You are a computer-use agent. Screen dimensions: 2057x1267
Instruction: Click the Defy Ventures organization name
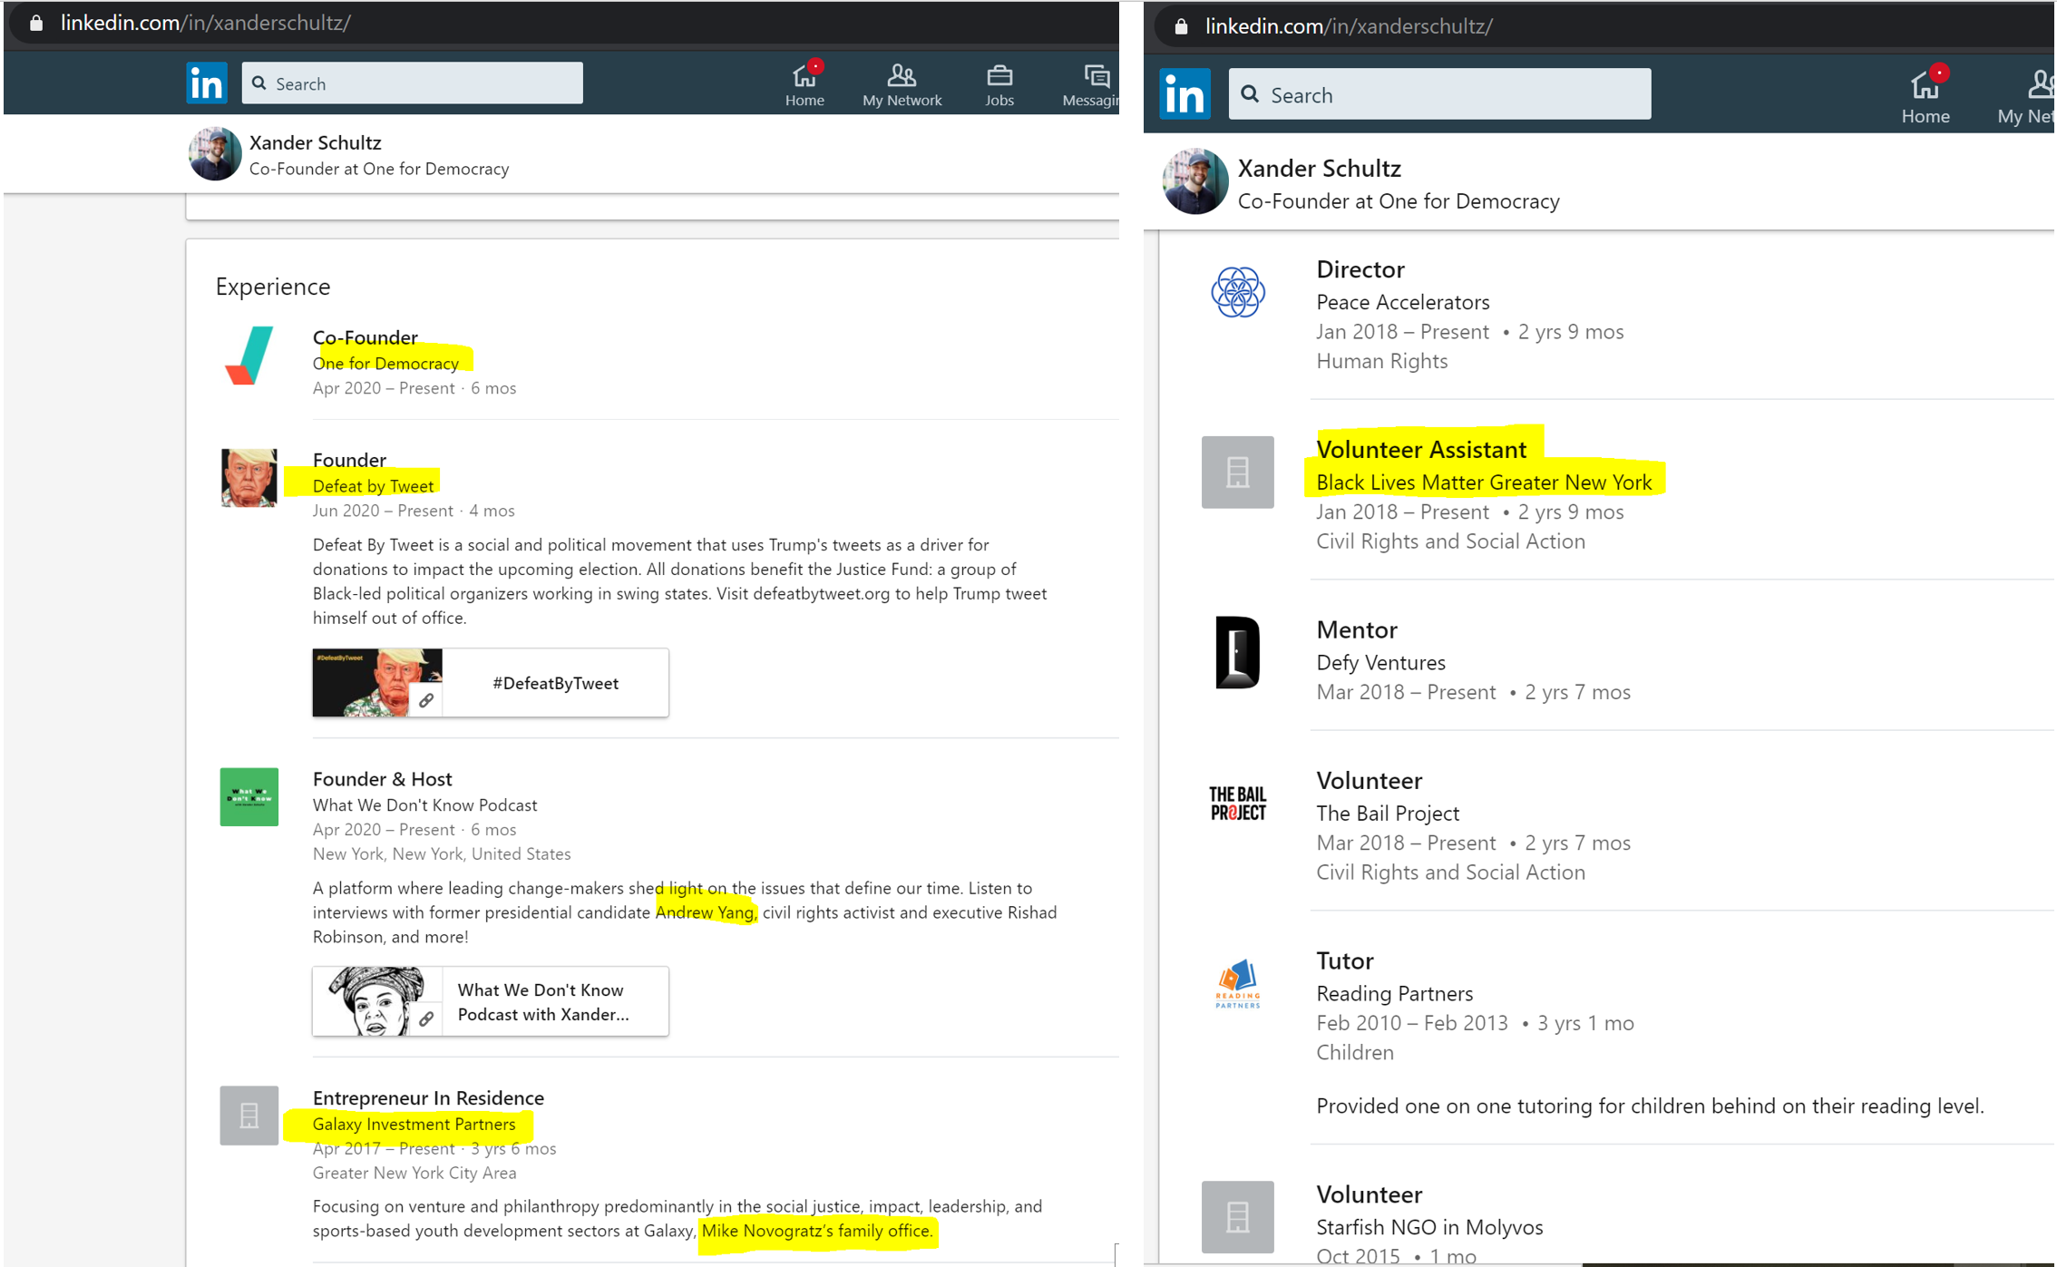(x=1380, y=663)
